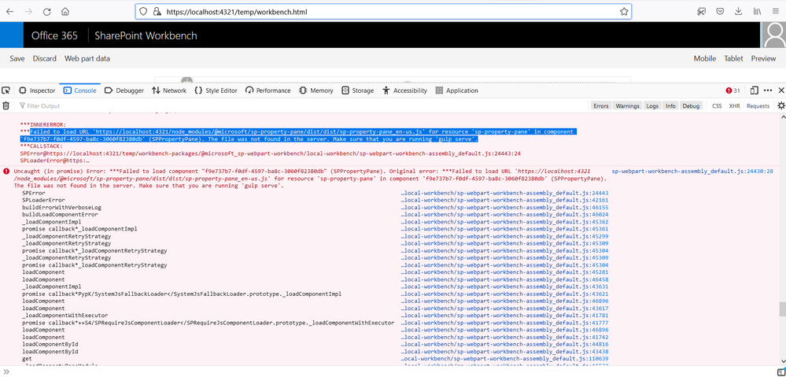Switch to the Storage tab

pos(357,91)
